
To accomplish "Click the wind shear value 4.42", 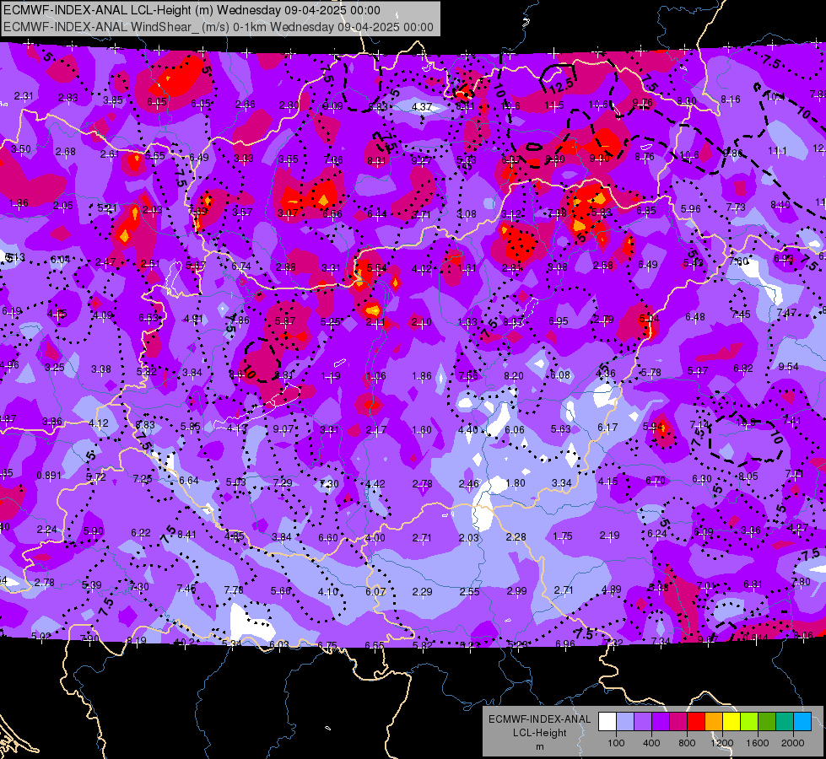I will pos(375,483).
